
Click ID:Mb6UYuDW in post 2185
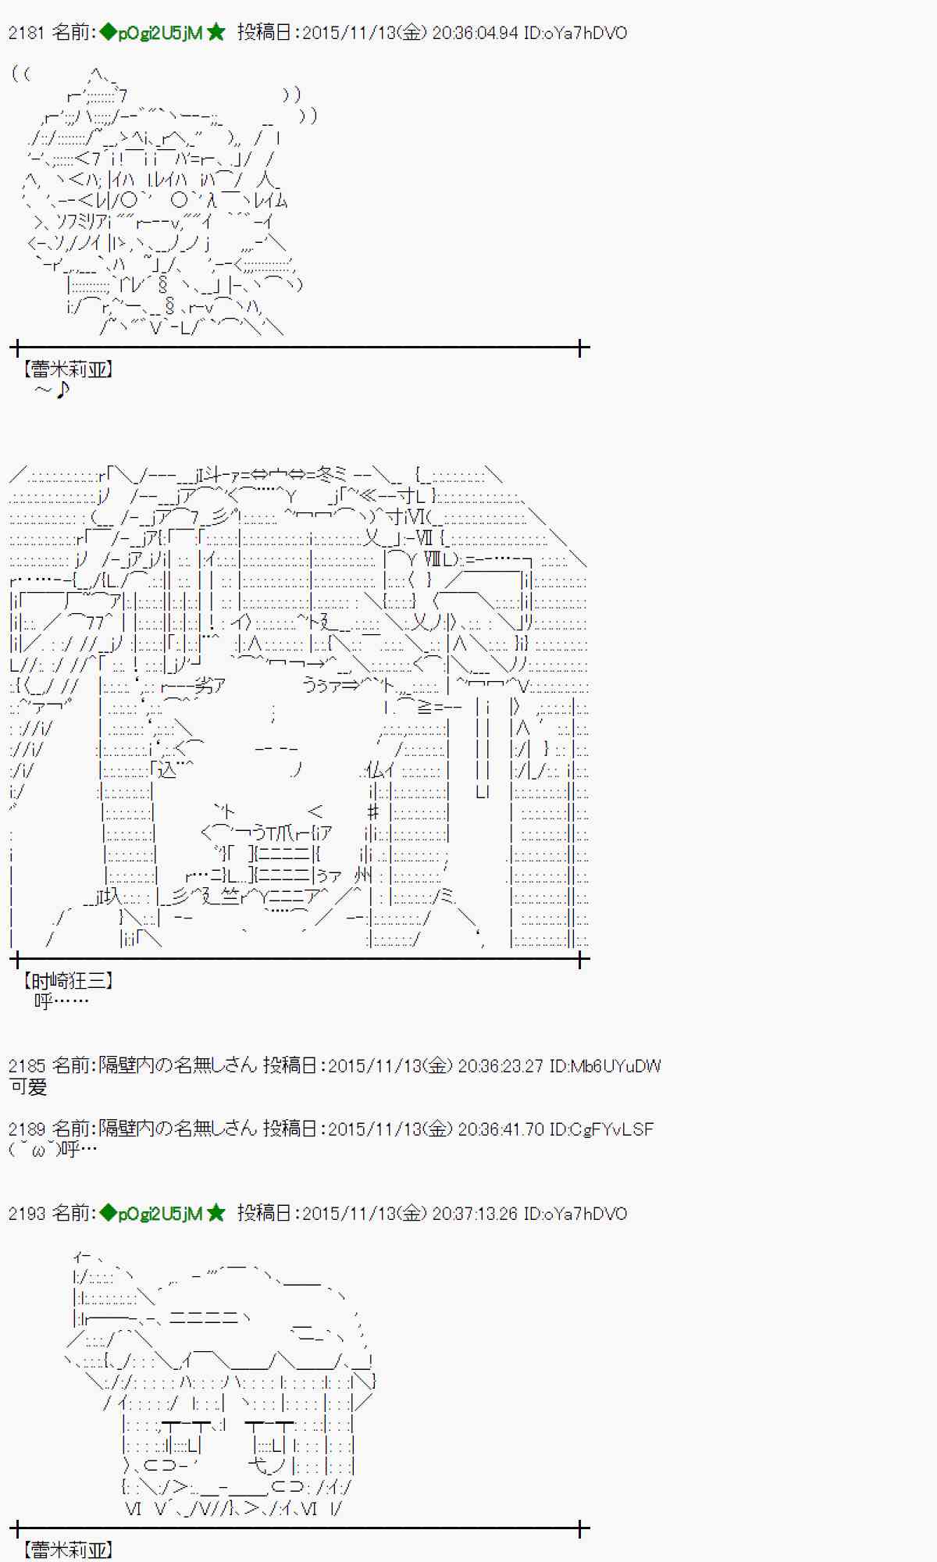tap(604, 1065)
